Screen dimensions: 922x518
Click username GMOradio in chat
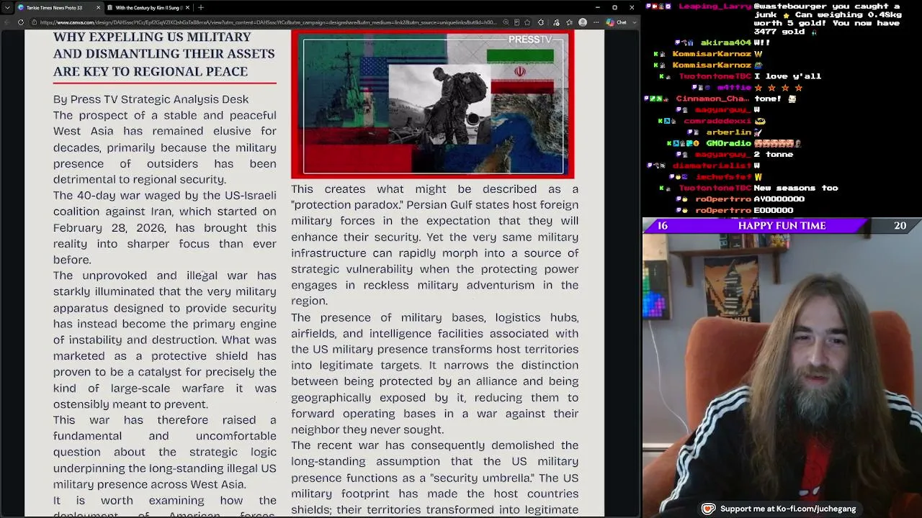click(728, 143)
